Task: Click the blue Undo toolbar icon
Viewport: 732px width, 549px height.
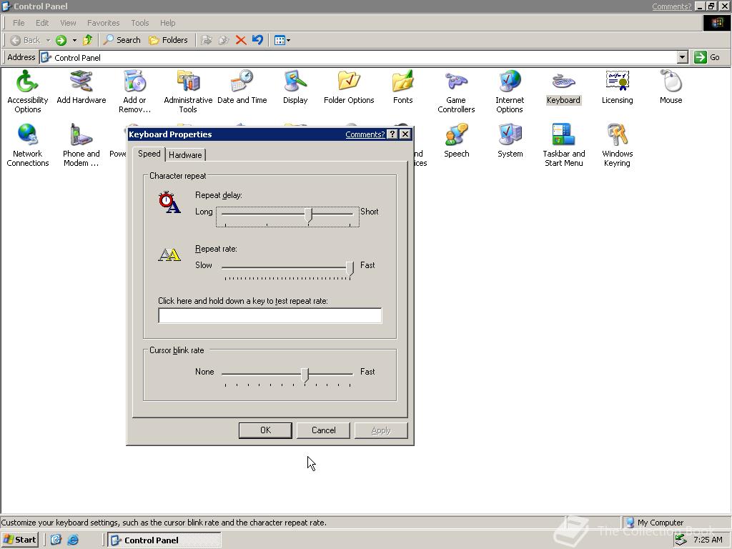Action: pos(257,40)
